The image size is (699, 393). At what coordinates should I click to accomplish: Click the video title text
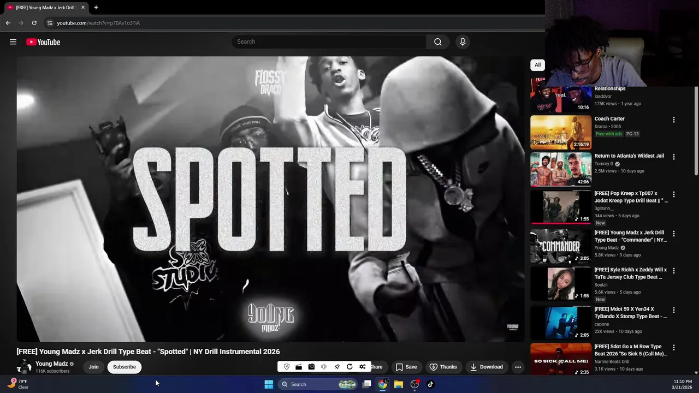pyautogui.click(x=148, y=352)
